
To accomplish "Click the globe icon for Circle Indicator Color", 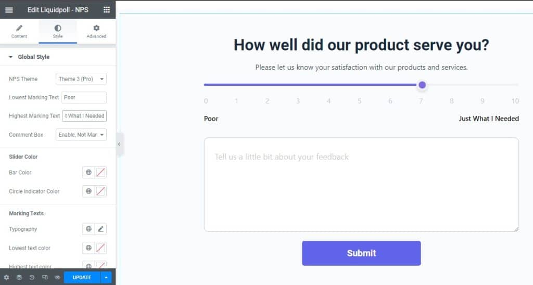I will coord(88,191).
